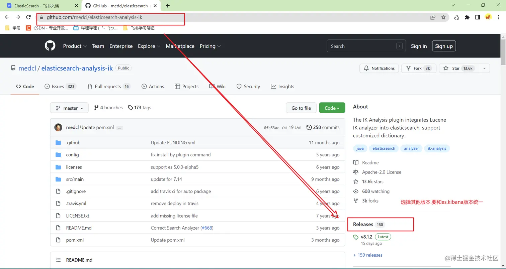Viewport: 506px width, 269px height.
Task: Expand the Product menu
Action: 75,46
